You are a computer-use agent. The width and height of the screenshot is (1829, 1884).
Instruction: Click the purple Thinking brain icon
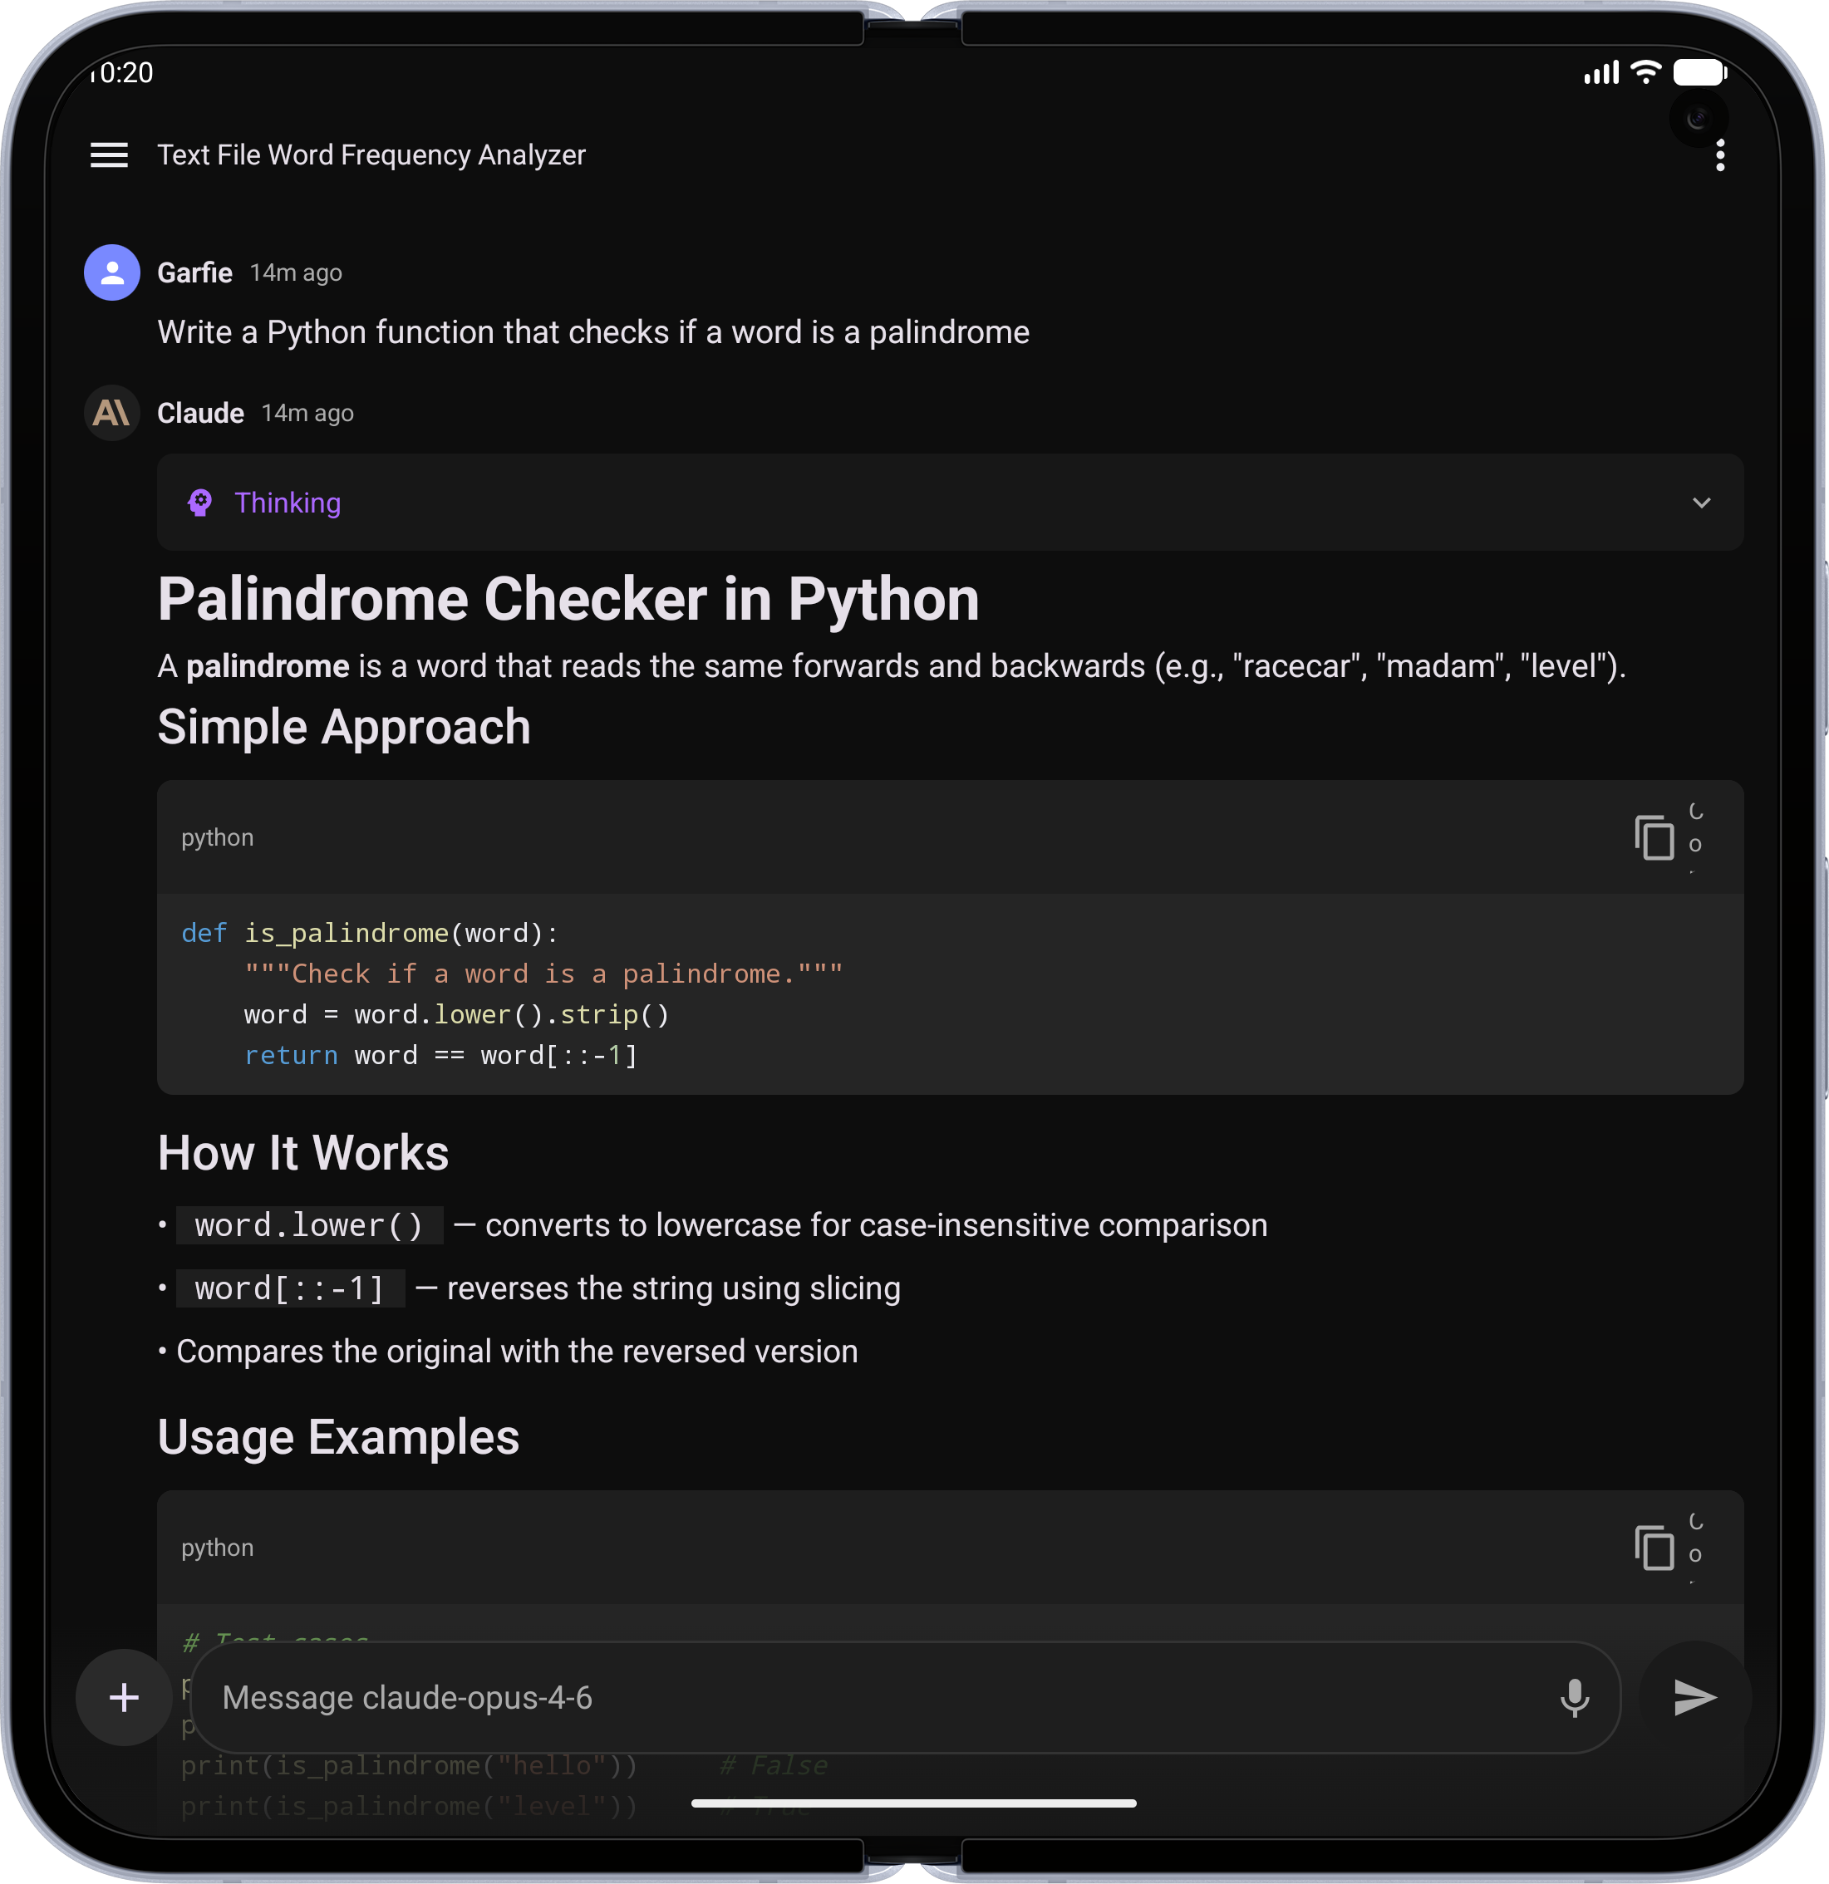tap(200, 503)
